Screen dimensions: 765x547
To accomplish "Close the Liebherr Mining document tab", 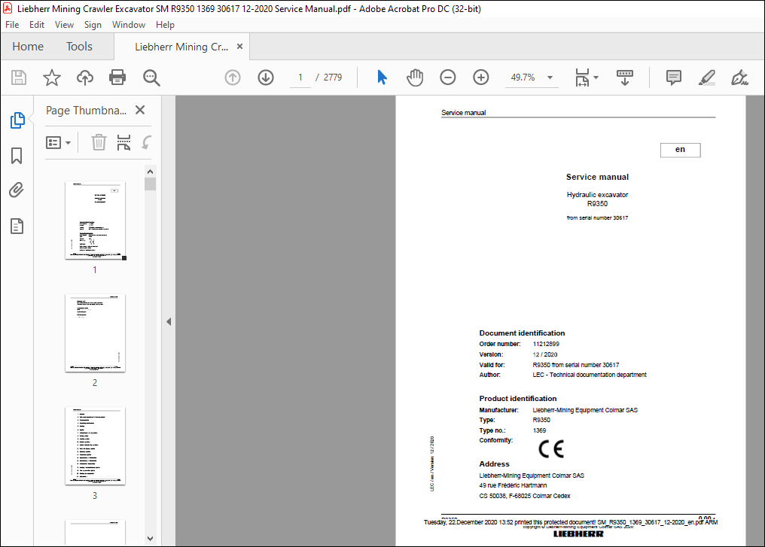I will pyautogui.click(x=239, y=47).
